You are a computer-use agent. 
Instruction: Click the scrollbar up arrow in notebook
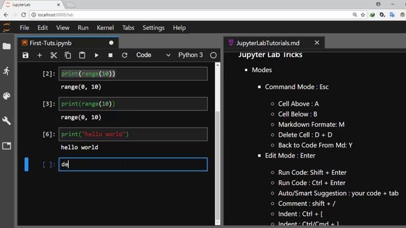click(218, 65)
